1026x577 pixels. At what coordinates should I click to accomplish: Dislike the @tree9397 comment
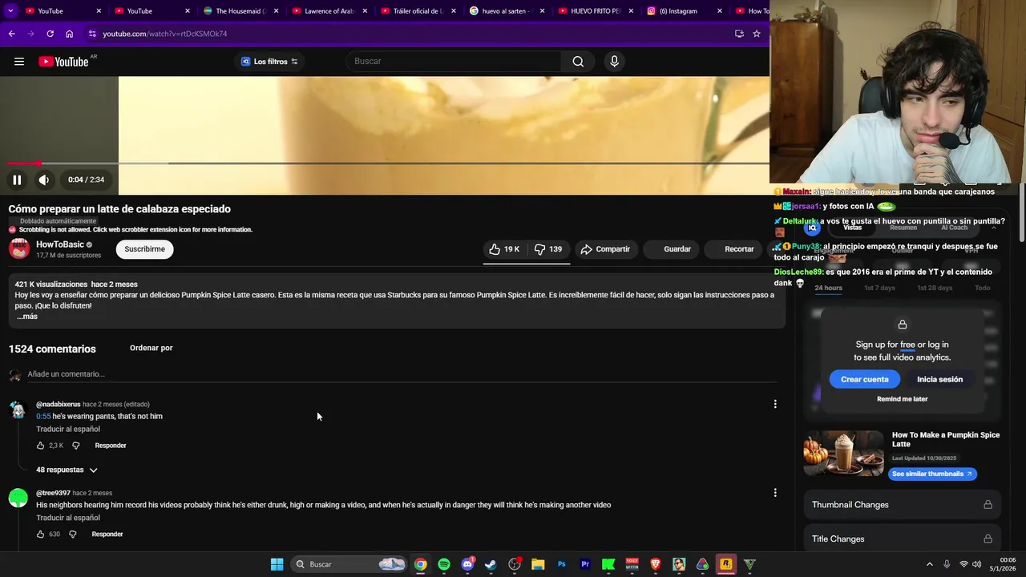pos(73,535)
